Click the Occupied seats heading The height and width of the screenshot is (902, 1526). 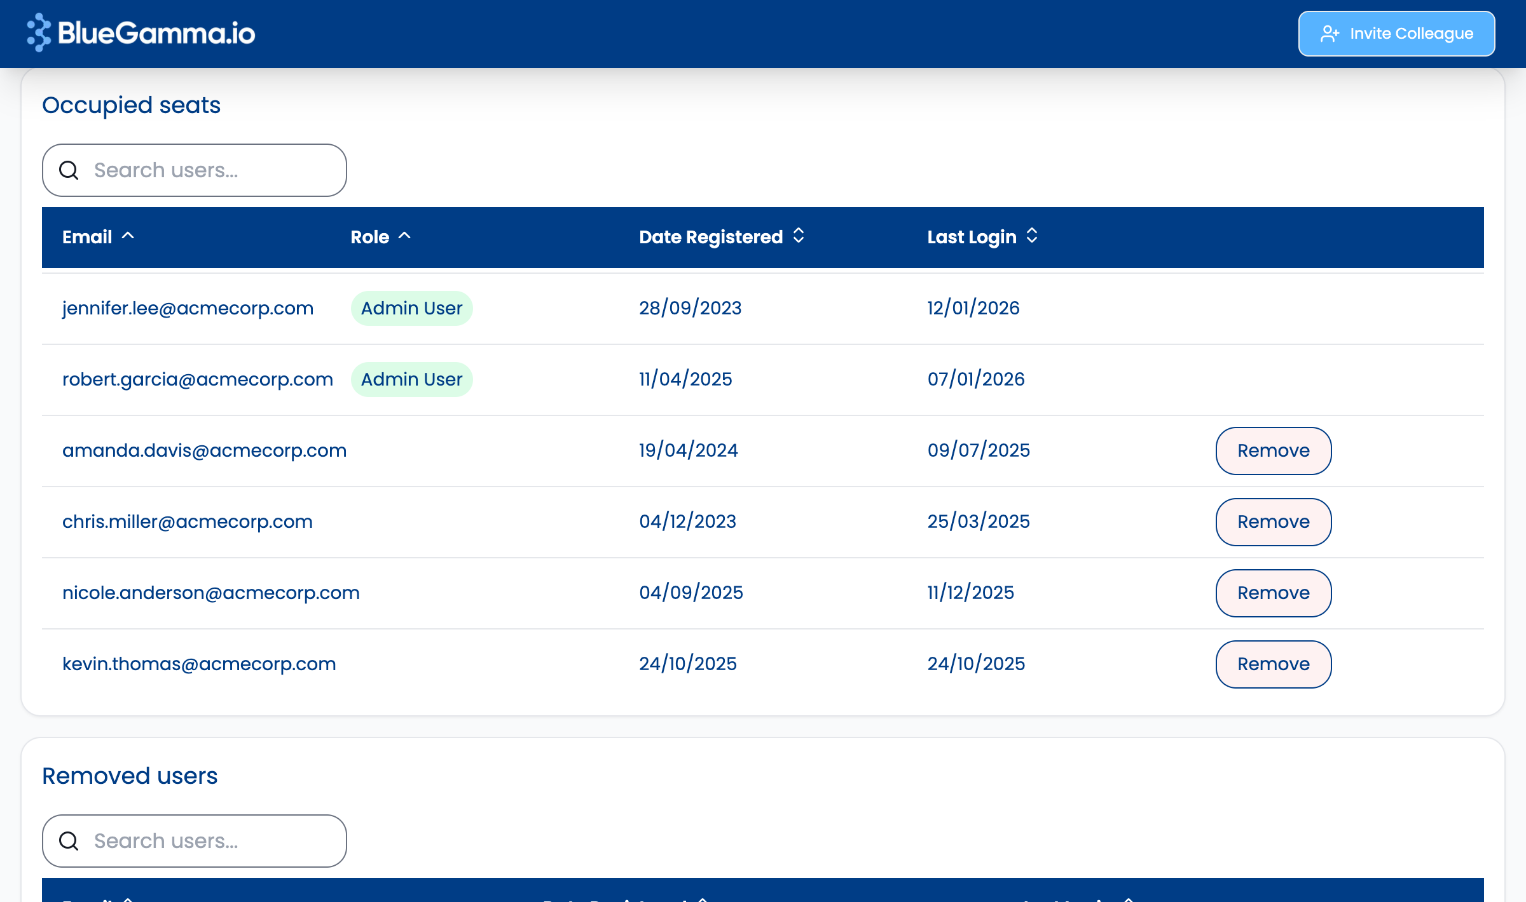coord(132,105)
